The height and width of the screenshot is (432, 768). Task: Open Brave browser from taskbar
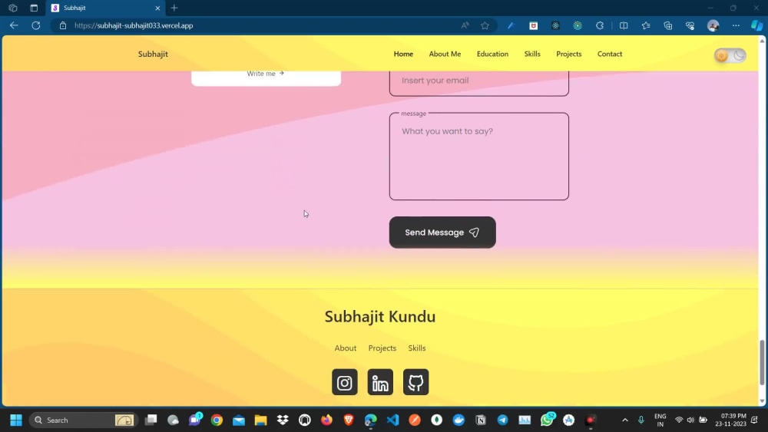[x=348, y=420]
